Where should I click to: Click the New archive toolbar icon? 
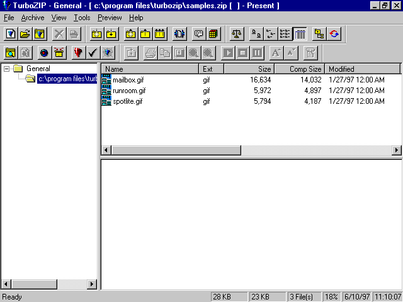coord(11,34)
